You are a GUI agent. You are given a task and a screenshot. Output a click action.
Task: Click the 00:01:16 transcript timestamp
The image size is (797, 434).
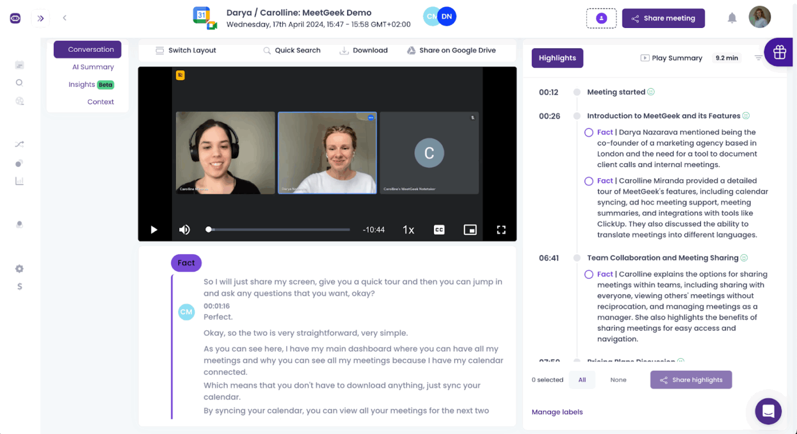(x=216, y=306)
